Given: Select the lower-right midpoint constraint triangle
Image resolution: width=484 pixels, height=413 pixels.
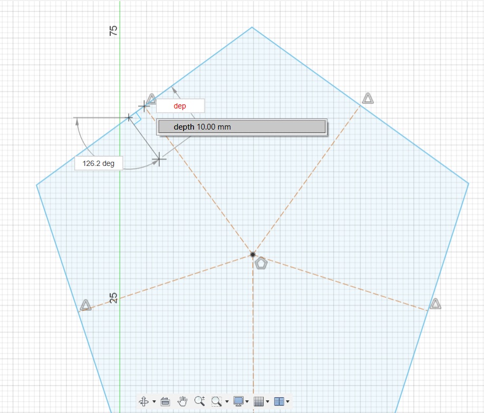Looking at the screenshot, I should [x=435, y=304].
